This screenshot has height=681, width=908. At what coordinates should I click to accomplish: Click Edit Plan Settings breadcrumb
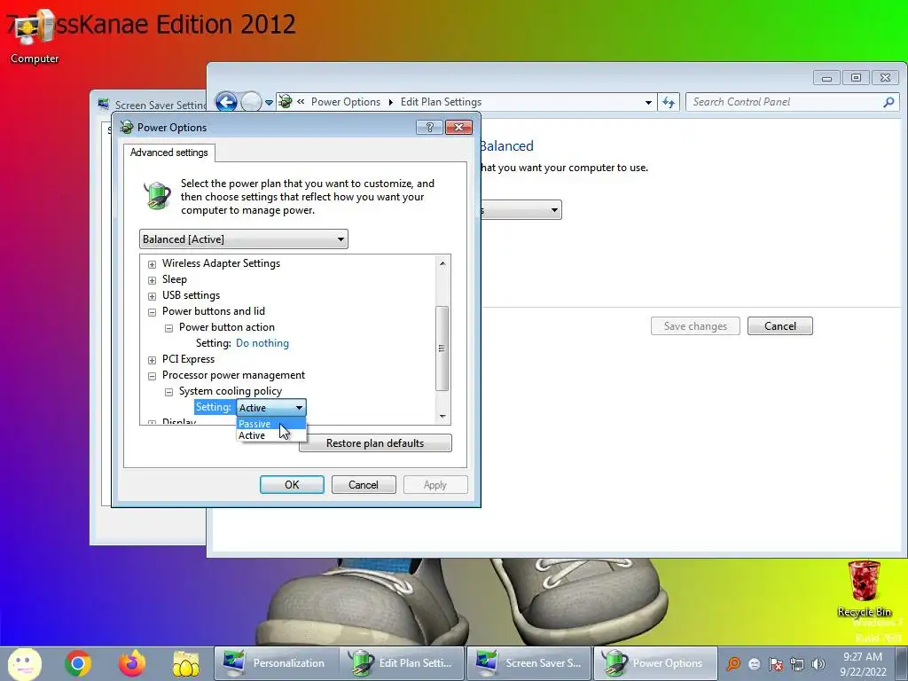(x=441, y=102)
